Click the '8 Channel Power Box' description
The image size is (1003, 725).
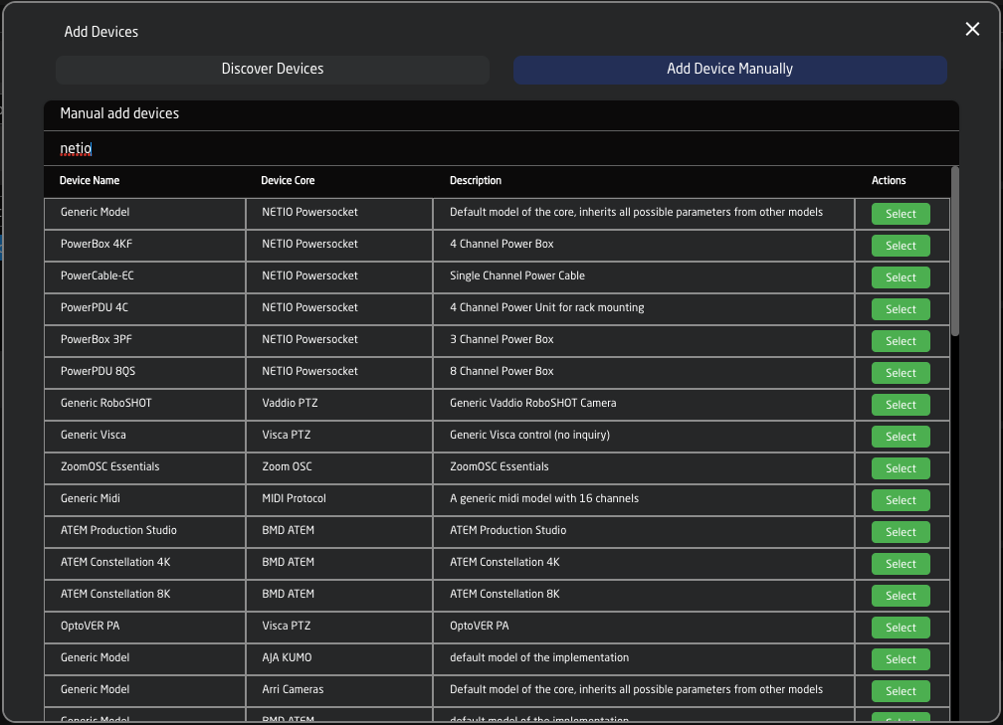click(x=502, y=371)
